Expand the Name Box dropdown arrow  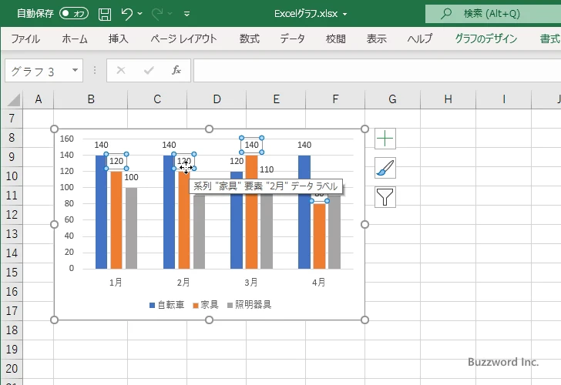[x=76, y=70]
